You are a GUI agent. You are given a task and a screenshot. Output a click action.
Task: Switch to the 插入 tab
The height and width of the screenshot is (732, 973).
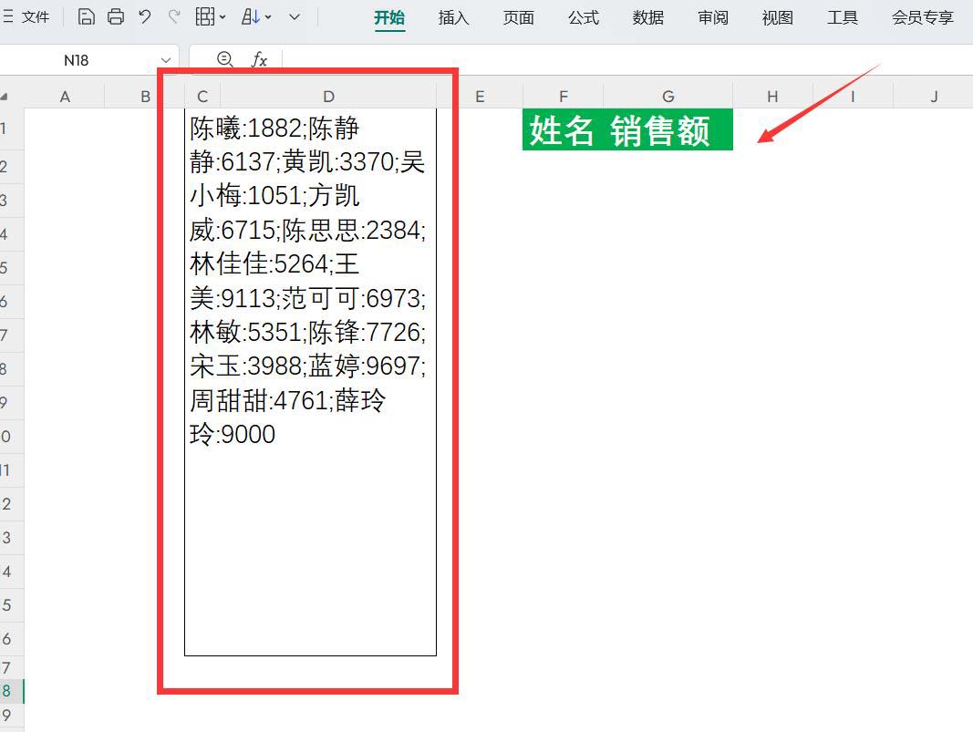(x=453, y=18)
